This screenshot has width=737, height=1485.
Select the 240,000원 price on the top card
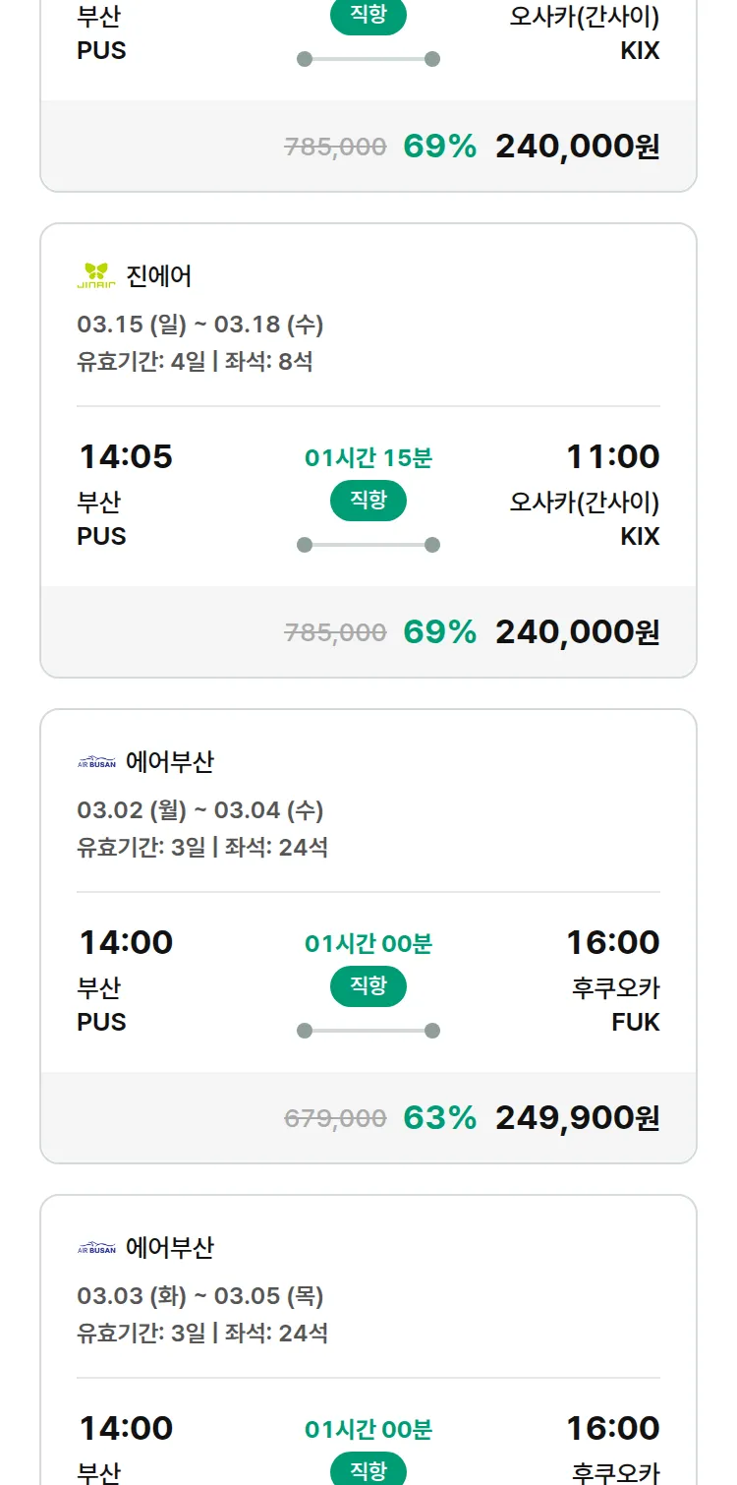[577, 147]
